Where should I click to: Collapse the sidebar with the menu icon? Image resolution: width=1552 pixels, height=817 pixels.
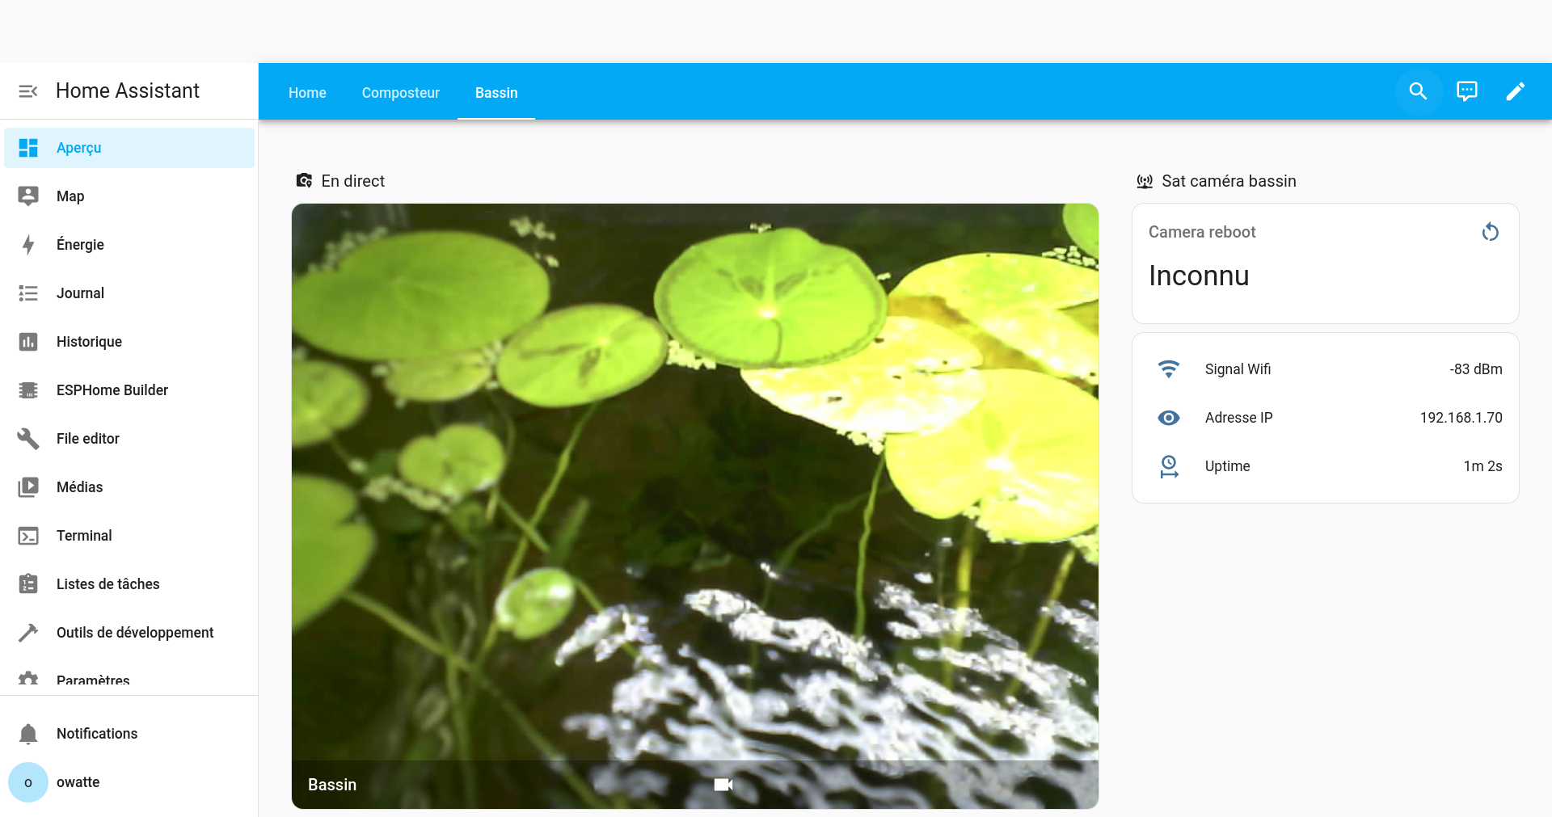click(x=28, y=91)
